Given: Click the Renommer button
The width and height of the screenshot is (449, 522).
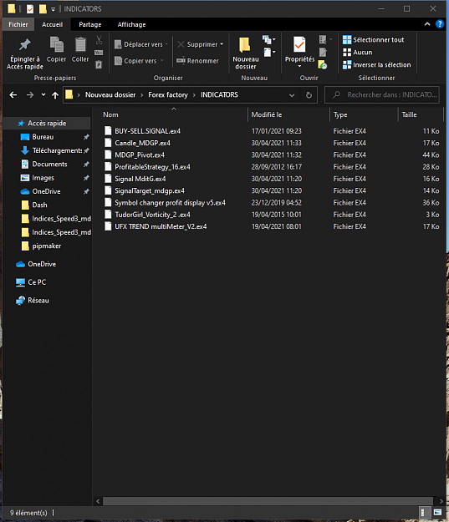Looking at the screenshot, I should [197, 61].
